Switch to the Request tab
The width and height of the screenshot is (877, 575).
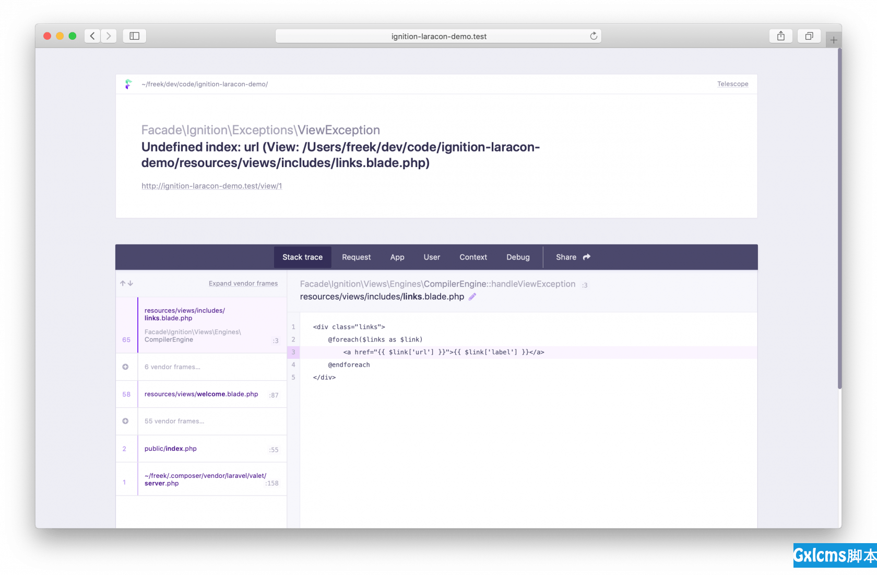click(356, 257)
